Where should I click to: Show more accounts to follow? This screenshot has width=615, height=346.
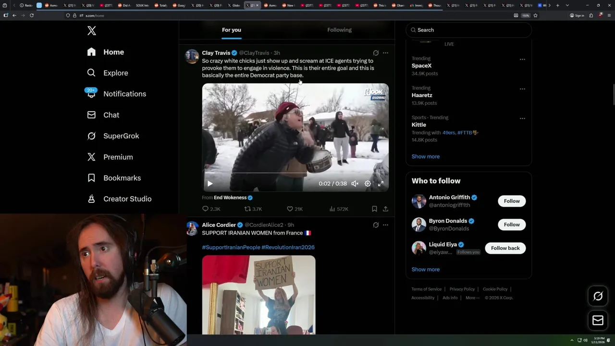tap(425, 270)
